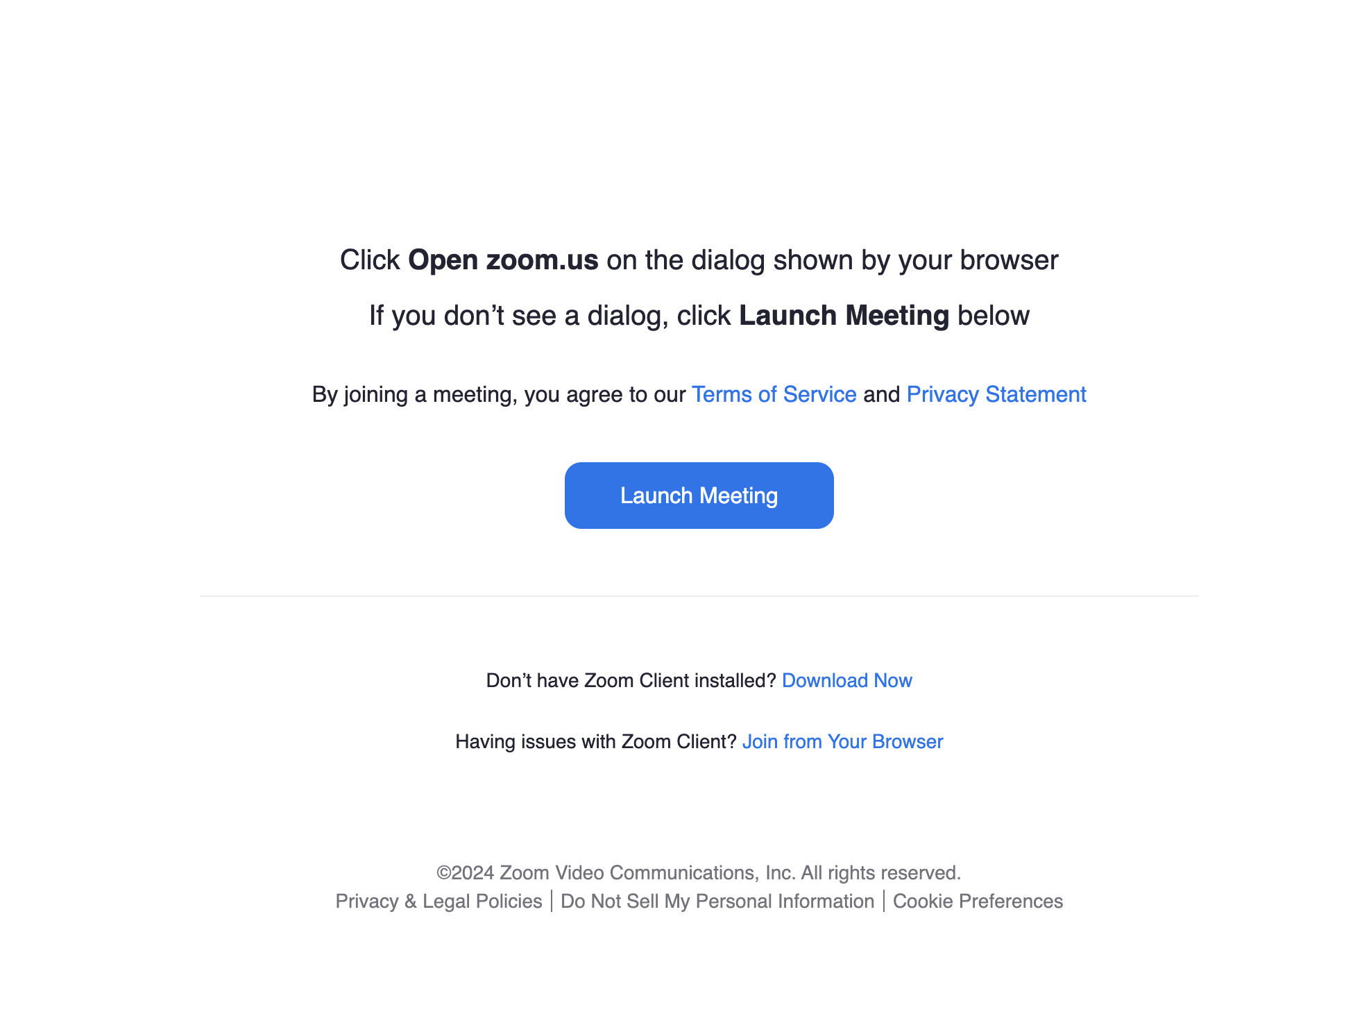Screen dimensions: 1371x1023
Task: Click the "By joining a meeting" agreement text
Action: click(x=499, y=394)
